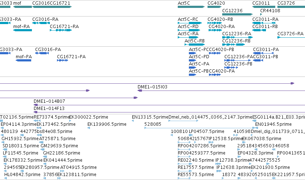
Task: Select EST label RP004259377.5prime
Action: (x=201, y=153)
